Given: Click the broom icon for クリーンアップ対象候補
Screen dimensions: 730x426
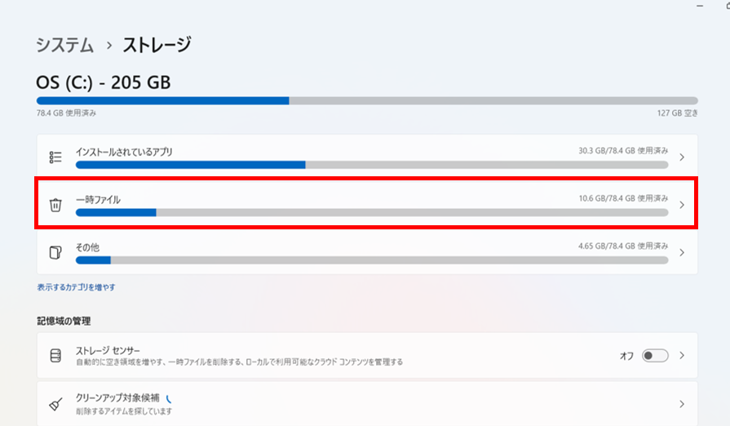Looking at the screenshot, I should click(55, 404).
